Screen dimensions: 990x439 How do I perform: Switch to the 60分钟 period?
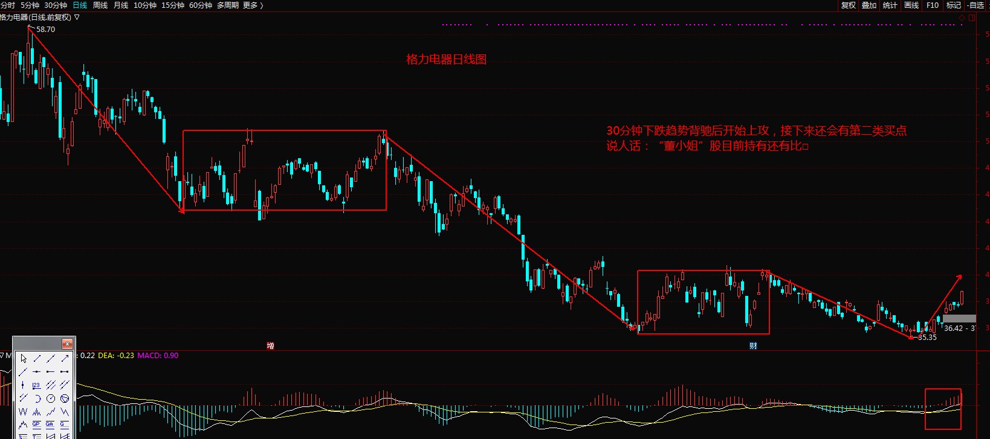click(201, 5)
